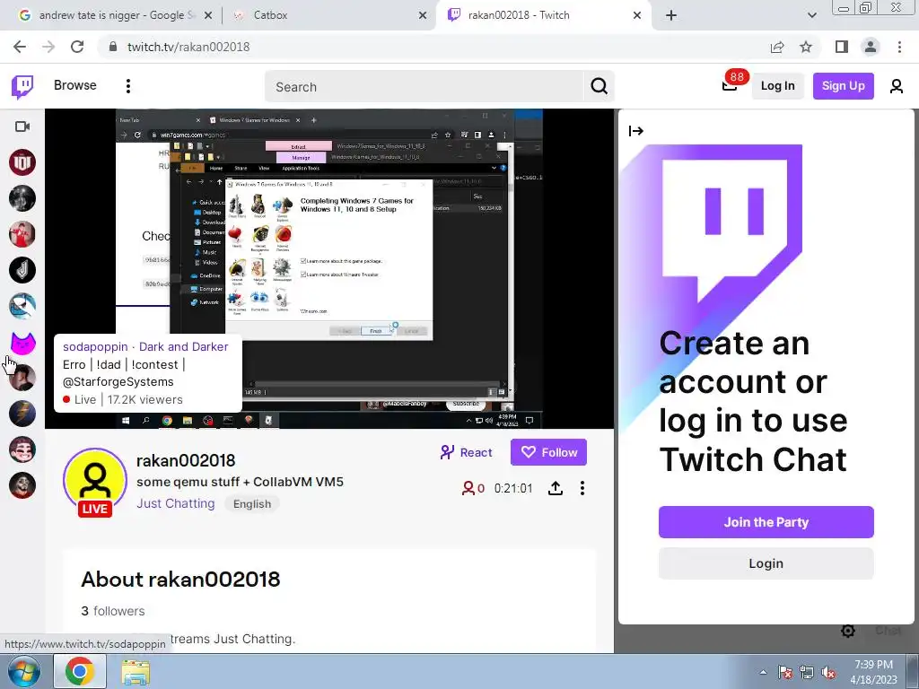Open the Just Chatting category link
The width and height of the screenshot is (919, 689).
point(176,503)
